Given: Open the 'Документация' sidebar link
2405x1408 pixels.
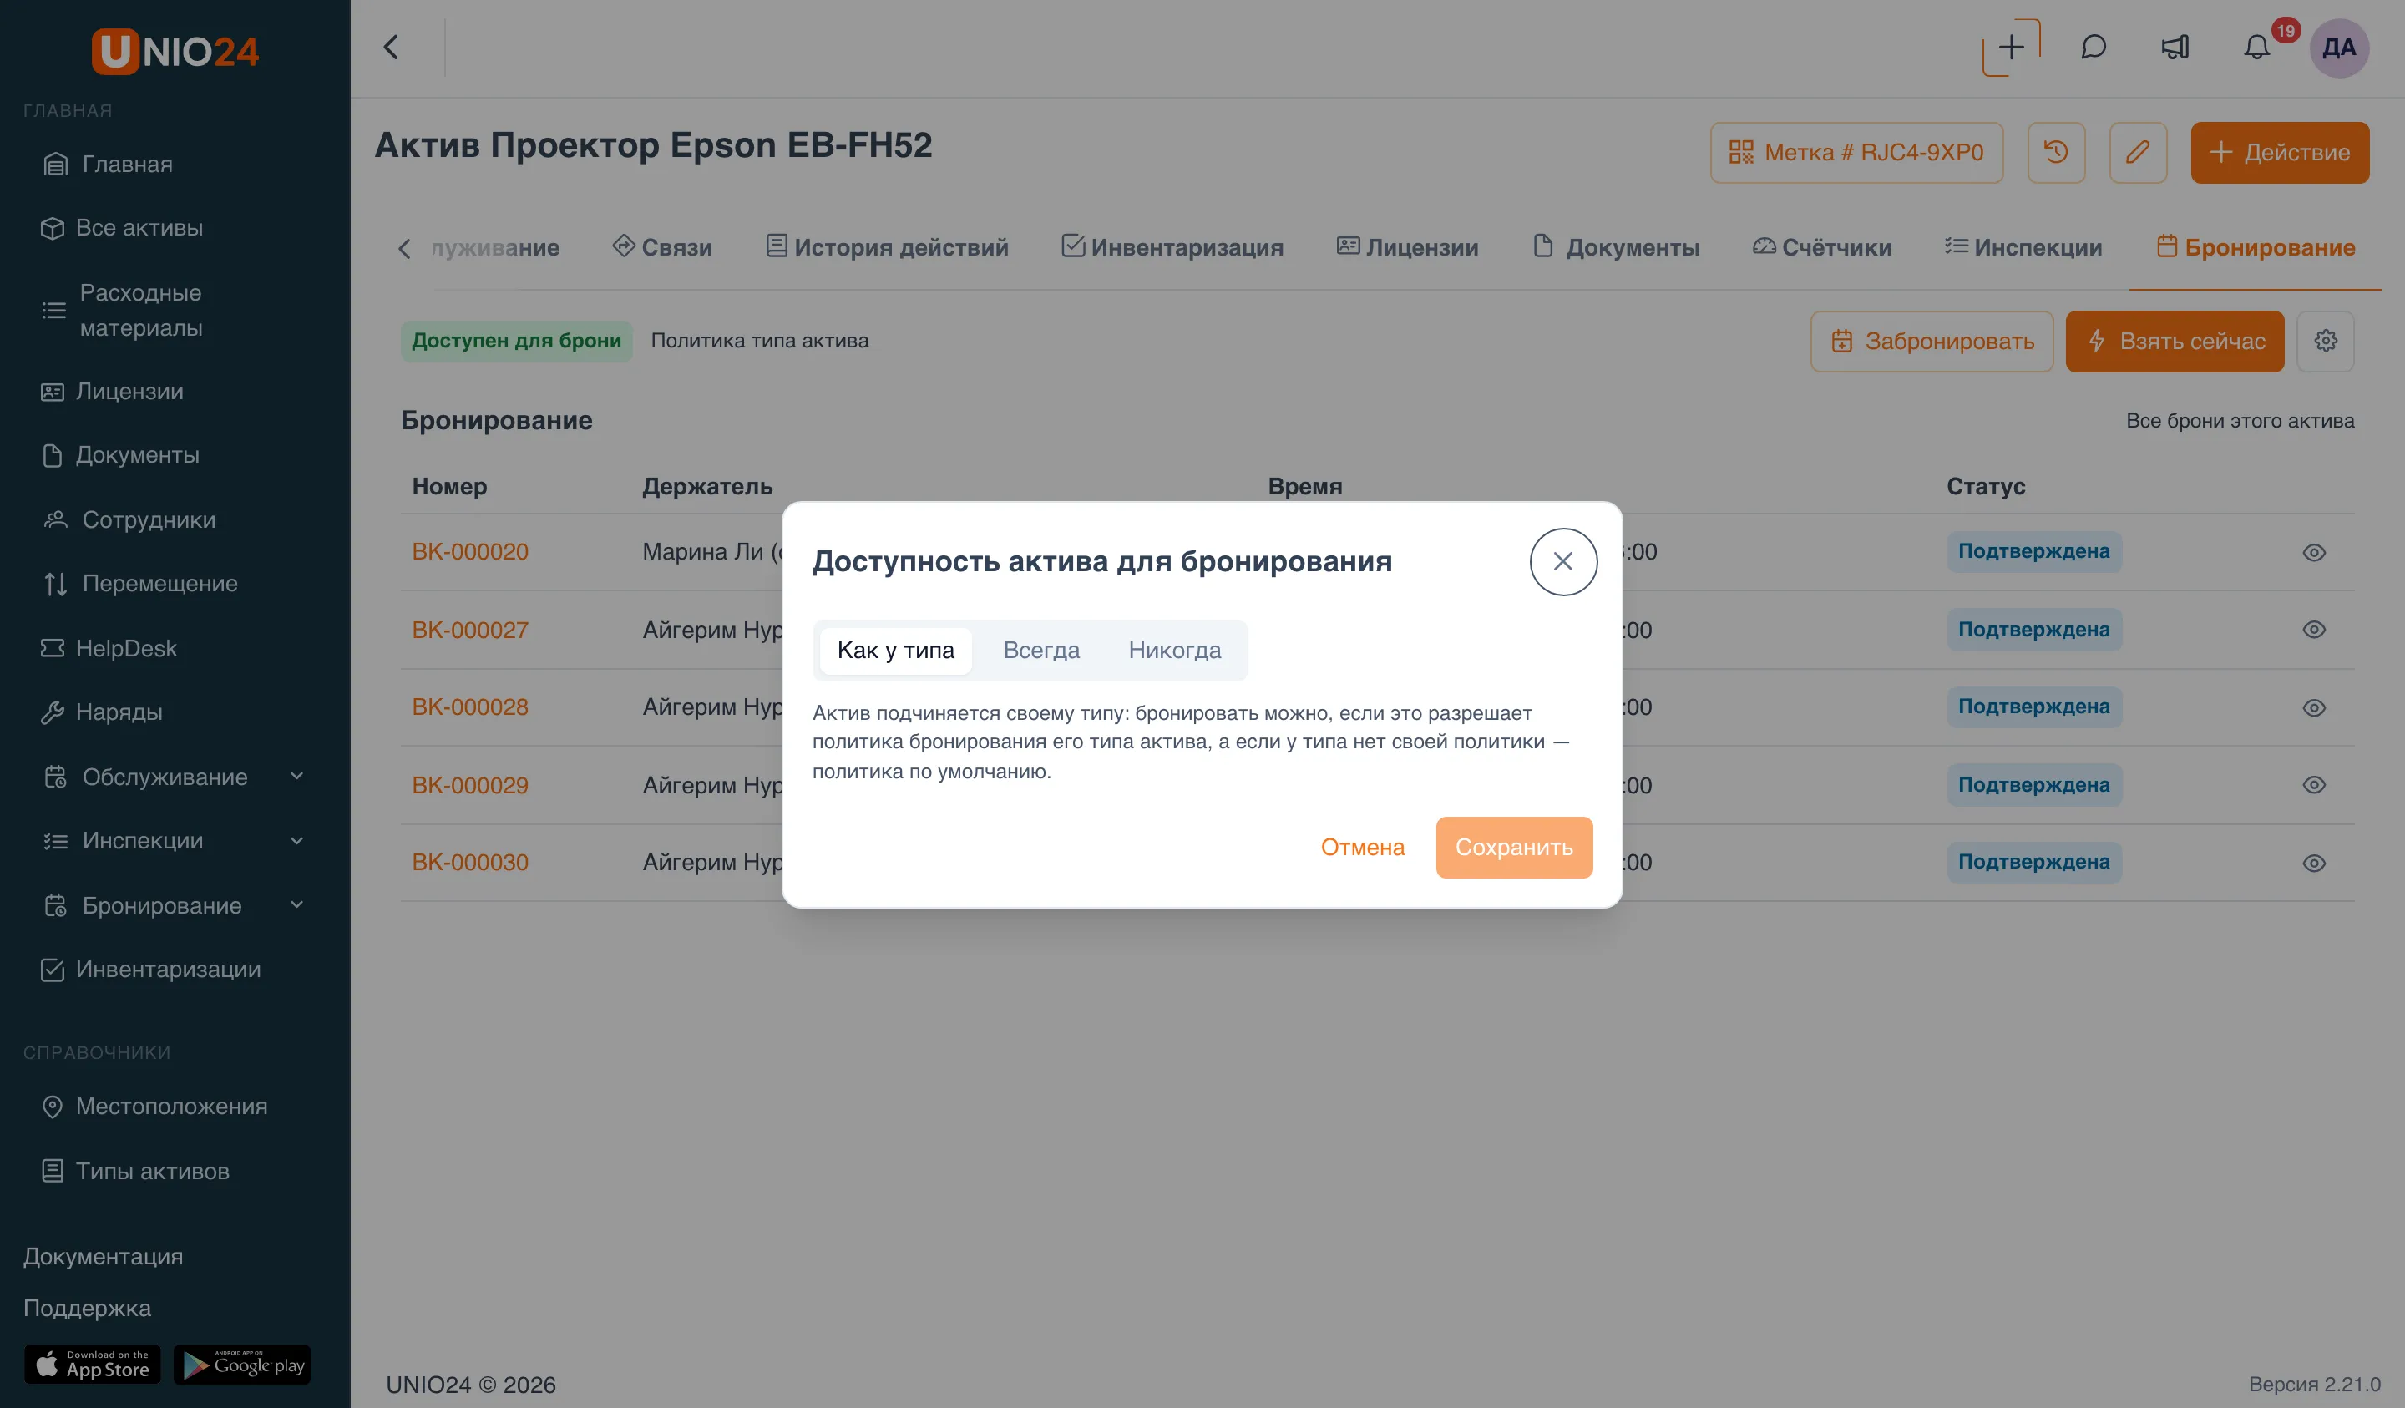Looking at the screenshot, I should 103,1256.
